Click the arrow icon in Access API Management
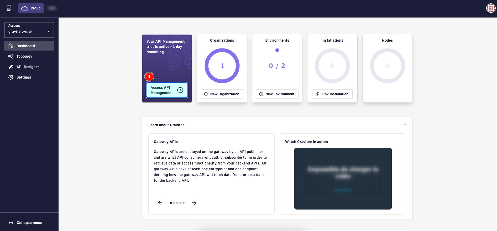 coord(180,90)
